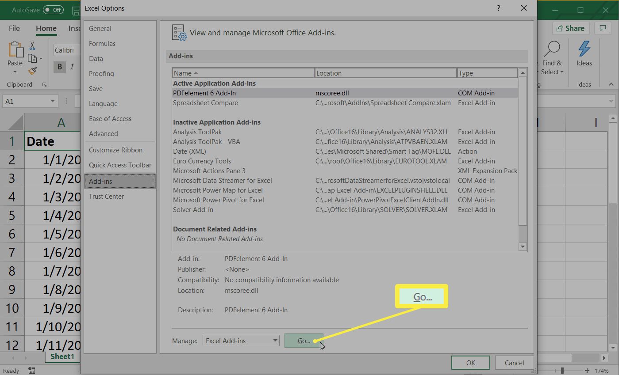Open the Calibri font name box
This screenshot has width=619, height=375.
pos(66,50)
